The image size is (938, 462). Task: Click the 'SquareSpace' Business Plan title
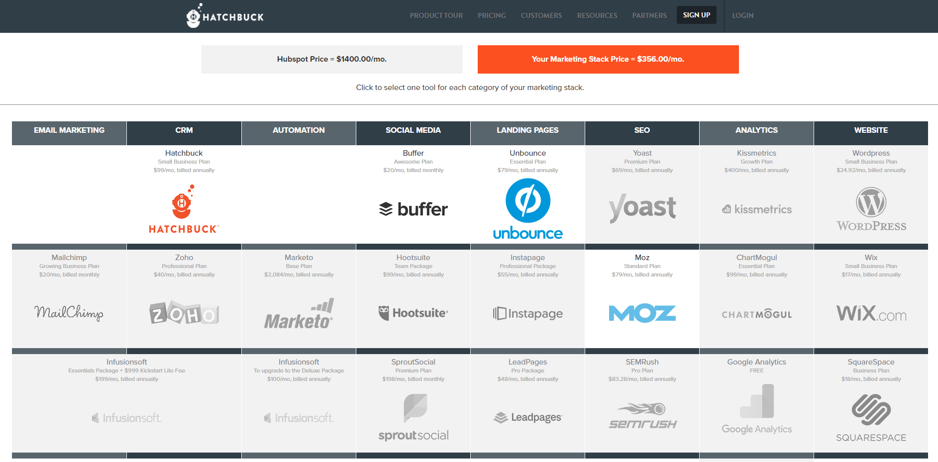tap(871, 362)
